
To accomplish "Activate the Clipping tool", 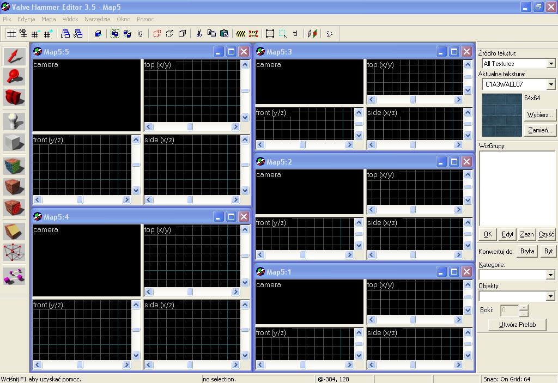I will tap(14, 232).
